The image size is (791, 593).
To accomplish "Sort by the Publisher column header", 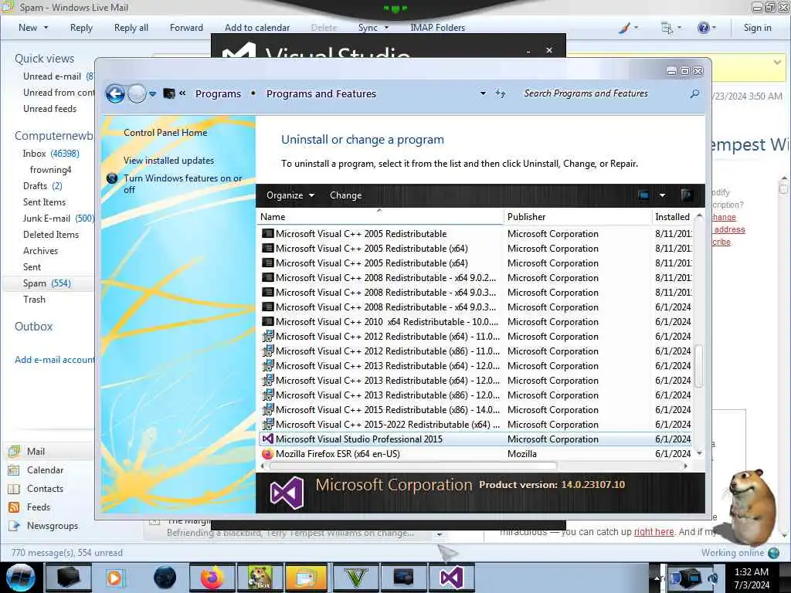I will click(578, 217).
